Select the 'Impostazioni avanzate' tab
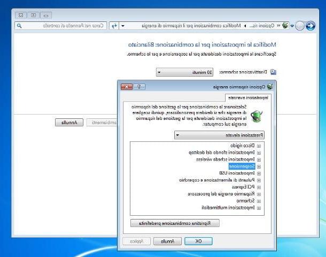The width and height of the screenshot is (326, 257). pyautogui.click(x=248, y=97)
